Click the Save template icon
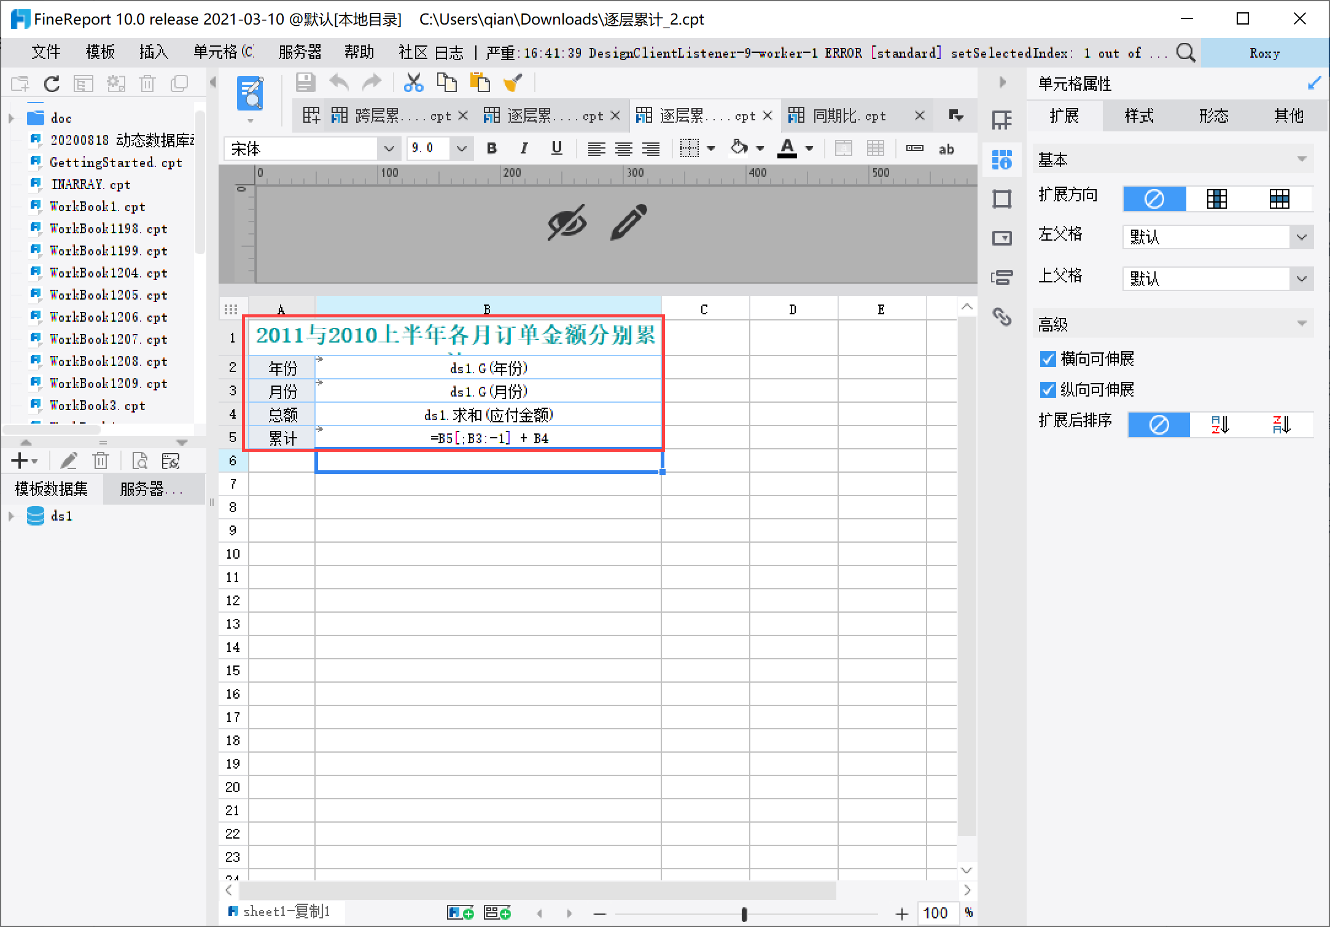The width and height of the screenshot is (1330, 927). pos(305,83)
